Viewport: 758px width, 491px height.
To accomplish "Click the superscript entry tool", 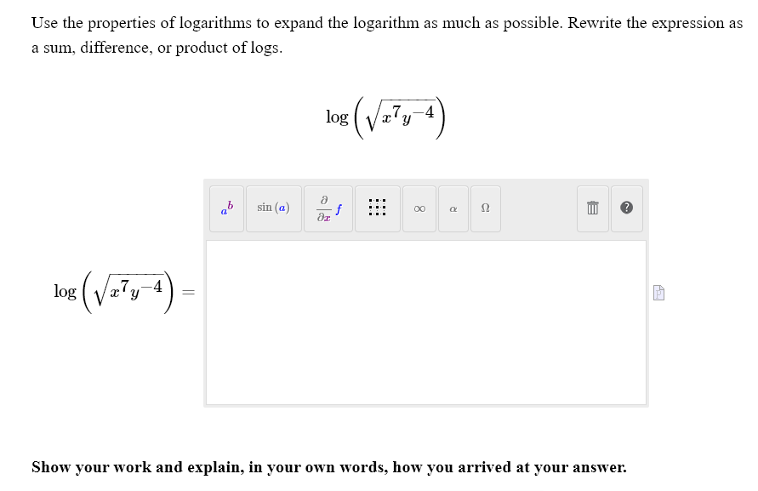I will click(x=226, y=208).
